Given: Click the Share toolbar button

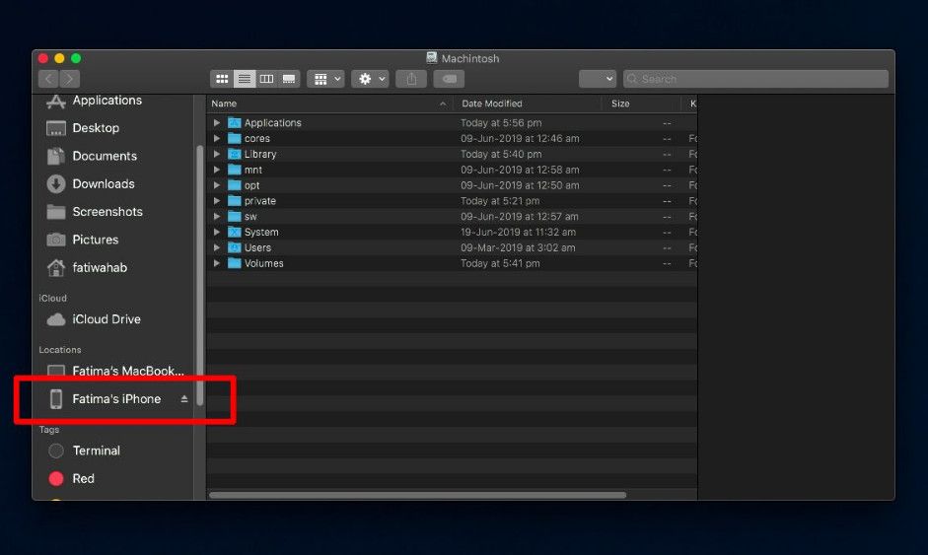Looking at the screenshot, I should [411, 79].
